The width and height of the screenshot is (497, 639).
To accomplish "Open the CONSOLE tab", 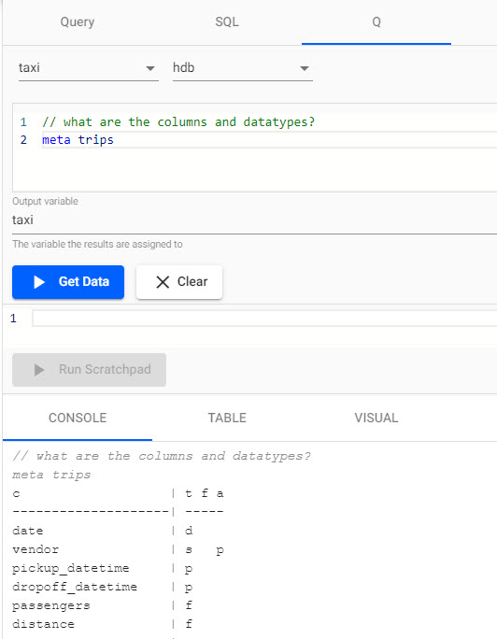I will point(78,419).
